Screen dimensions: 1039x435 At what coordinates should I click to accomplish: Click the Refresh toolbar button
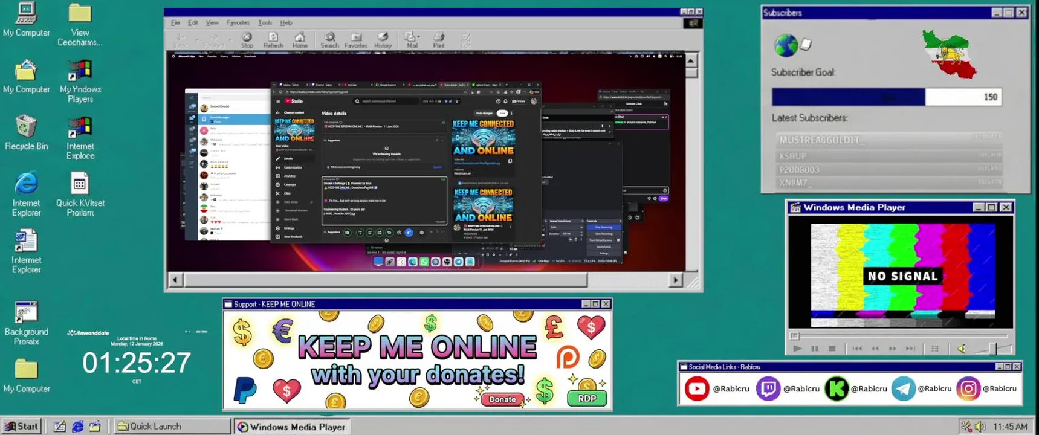273,40
